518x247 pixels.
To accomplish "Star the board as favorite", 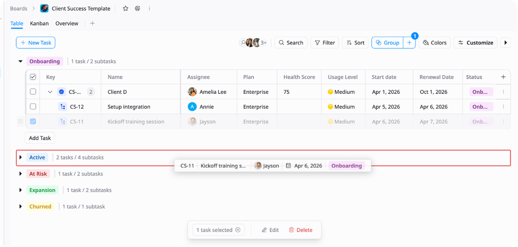I will (x=125, y=8).
